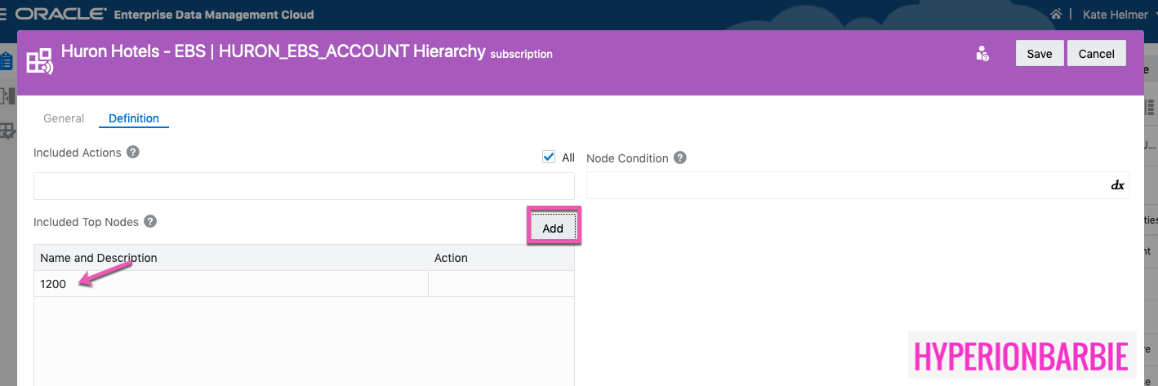This screenshot has width=1158, height=386.
Task: Open help for Included Actions
Action: coord(133,153)
